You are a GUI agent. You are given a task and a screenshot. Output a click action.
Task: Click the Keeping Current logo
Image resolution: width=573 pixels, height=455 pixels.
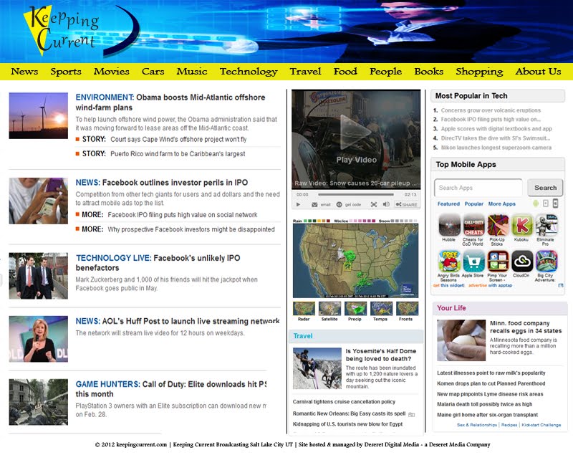coord(81,31)
